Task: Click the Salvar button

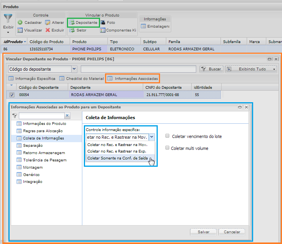Action: click(x=204, y=232)
